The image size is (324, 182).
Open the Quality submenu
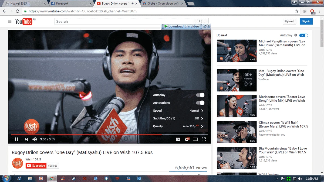(x=179, y=126)
